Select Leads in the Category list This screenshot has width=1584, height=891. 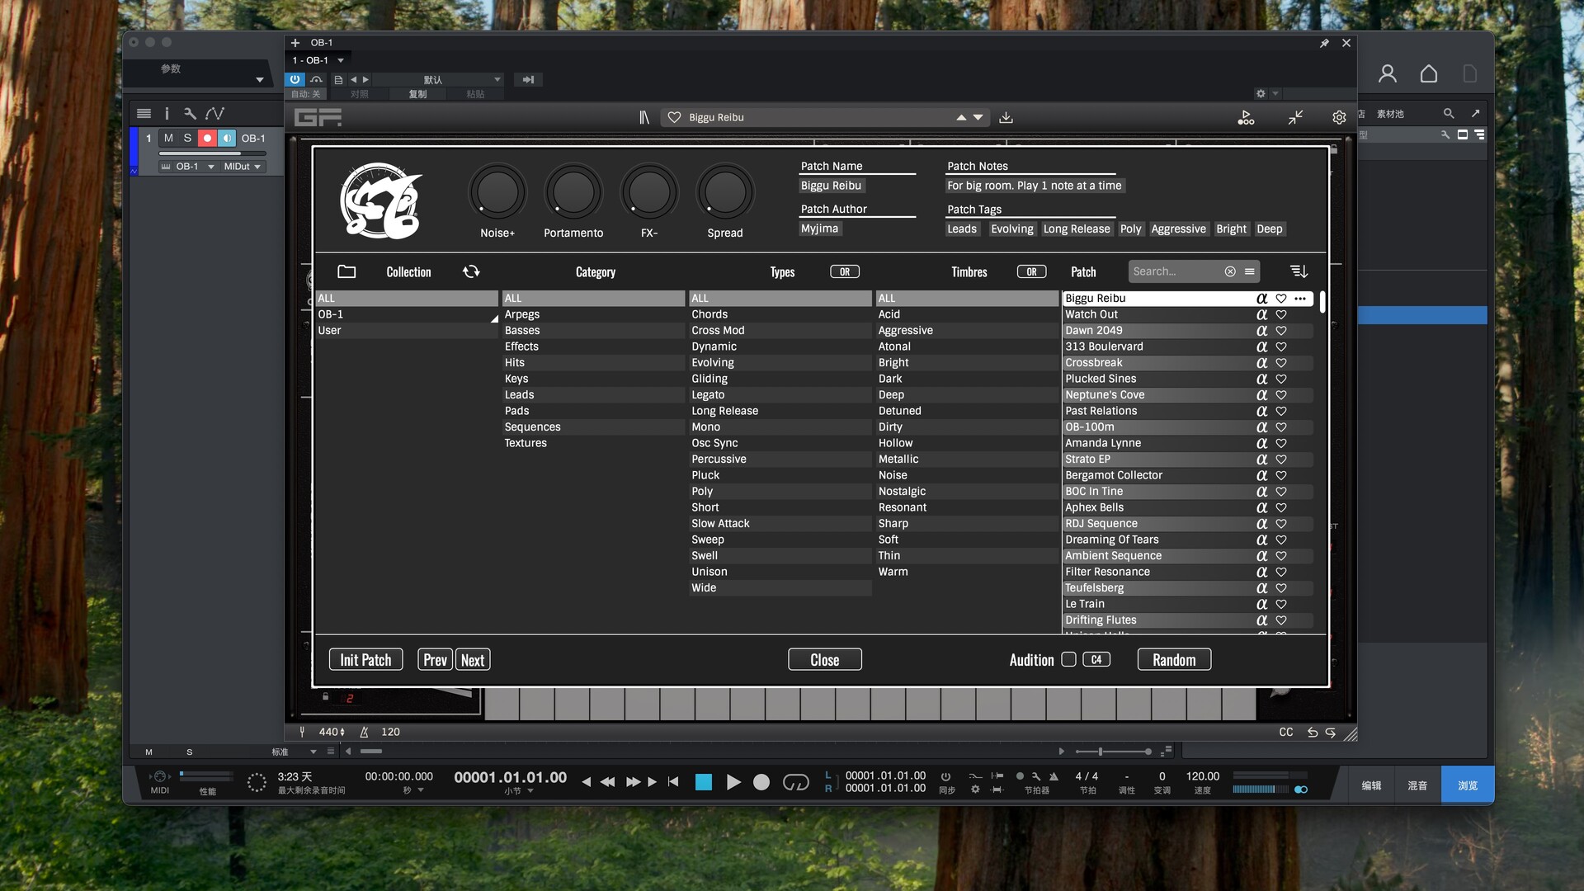pyautogui.click(x=593, y=395)
